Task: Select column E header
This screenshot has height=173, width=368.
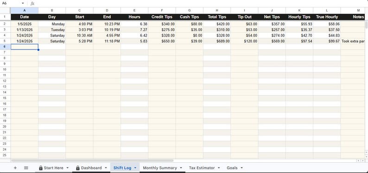Action: (134, 11)
